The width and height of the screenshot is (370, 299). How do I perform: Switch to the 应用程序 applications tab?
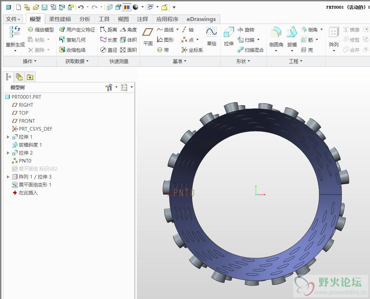[x=167, y=19]
